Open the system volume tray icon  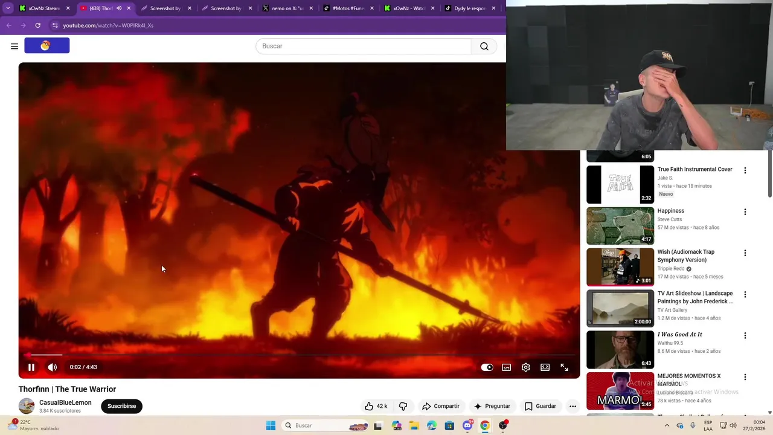(x=733, y=425)
